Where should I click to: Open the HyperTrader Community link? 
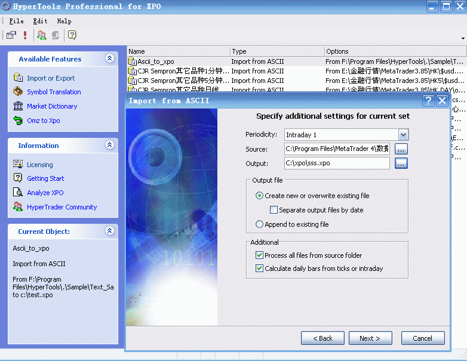tap(62, 207)
